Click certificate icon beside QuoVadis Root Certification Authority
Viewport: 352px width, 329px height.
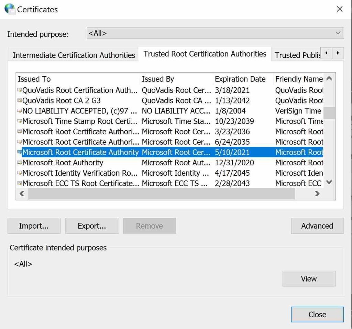coord(20,90)
